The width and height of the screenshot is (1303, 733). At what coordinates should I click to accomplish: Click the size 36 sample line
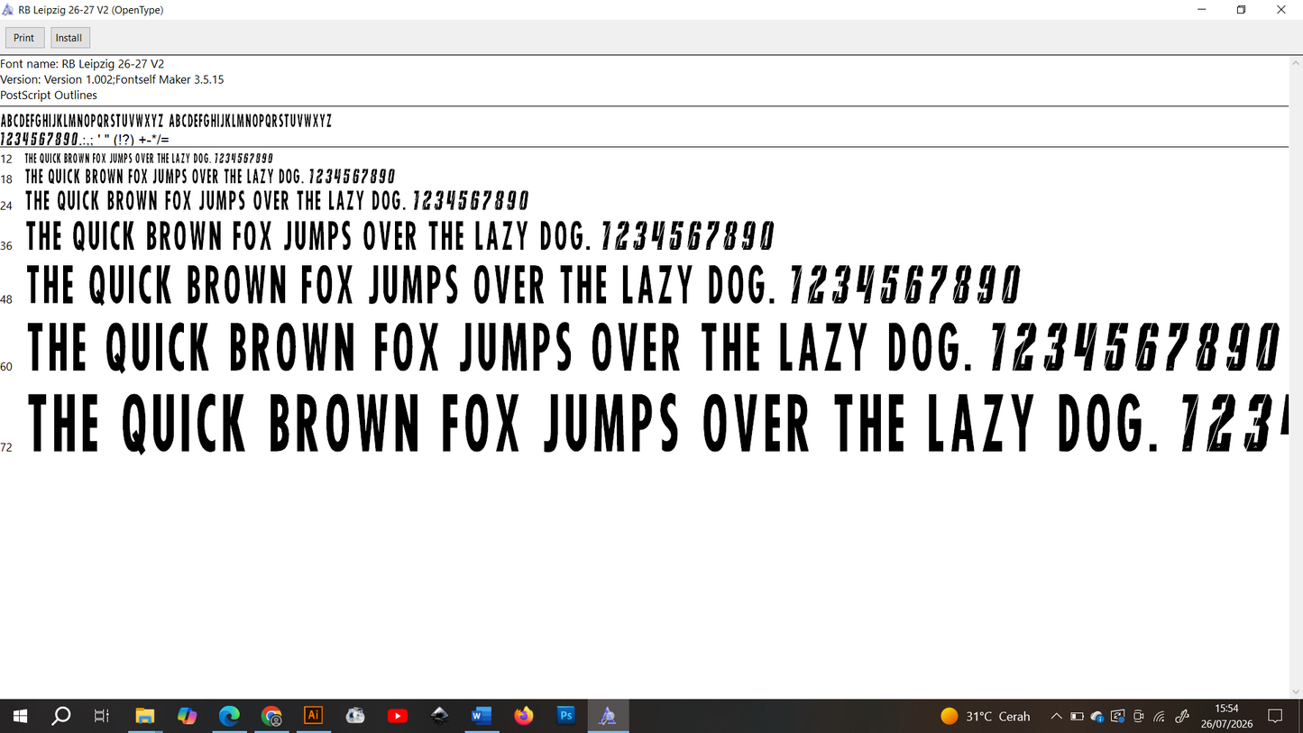400,236
